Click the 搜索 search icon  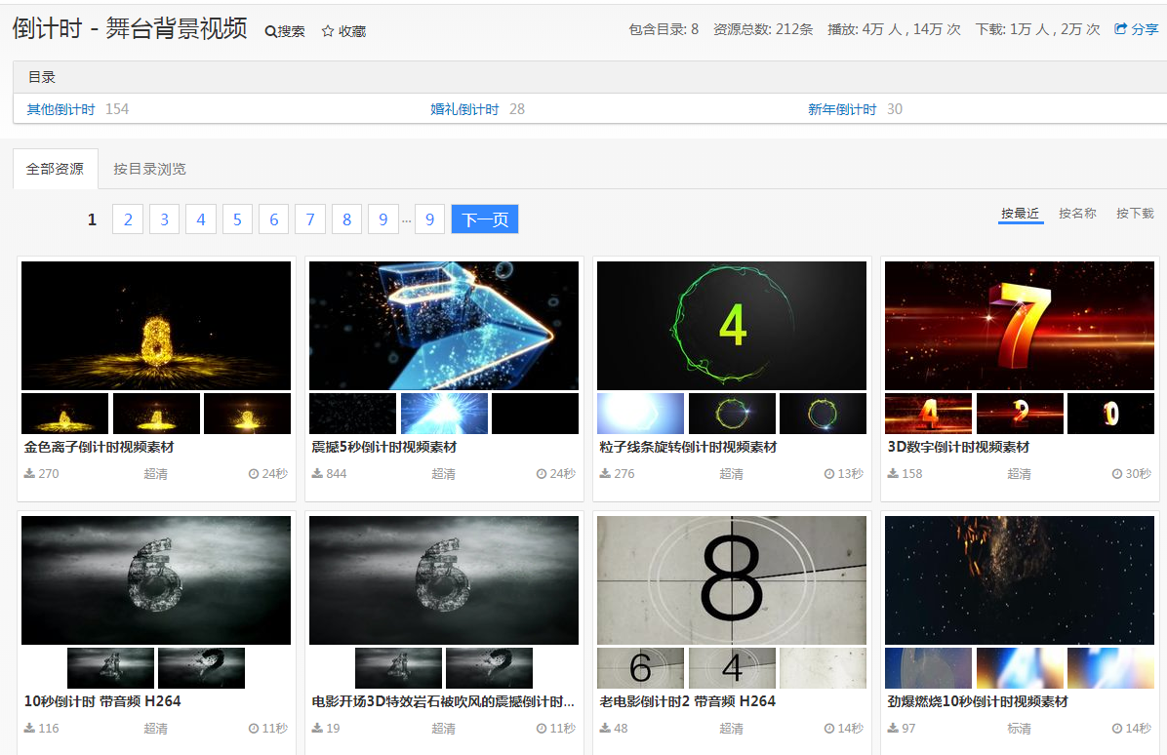[270, 31]
